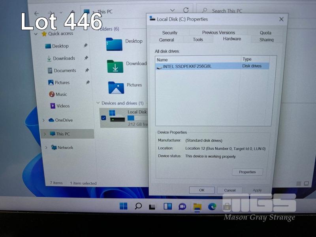Collapse the Devices and drives section
Image resolution: width=316 pixels, height=237 pixels.
(98, 103)
